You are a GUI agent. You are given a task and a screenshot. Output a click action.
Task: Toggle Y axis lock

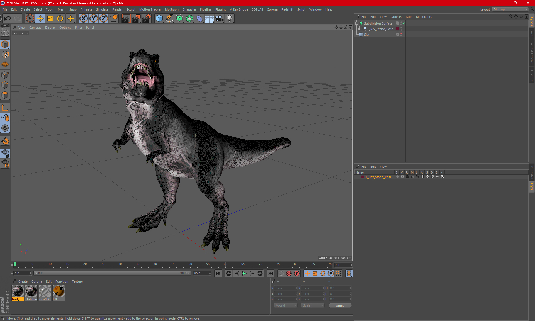point(94,18)
